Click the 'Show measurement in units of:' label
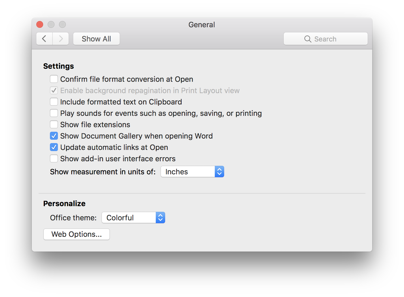Screen dimensions: 404x297 click(x=103, y=172)
